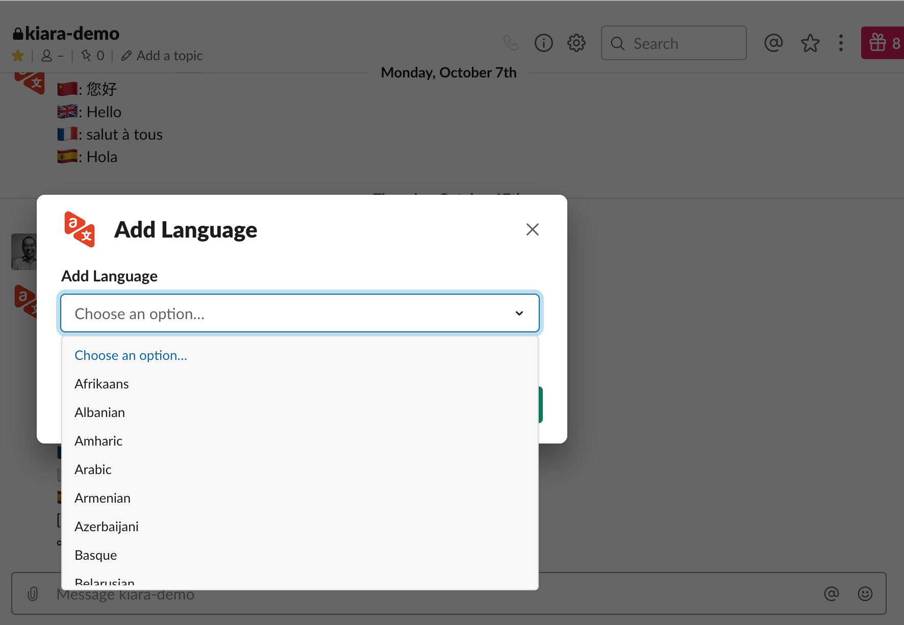Unfavorite kiara-demo via the yellow star

coord(17,56)
